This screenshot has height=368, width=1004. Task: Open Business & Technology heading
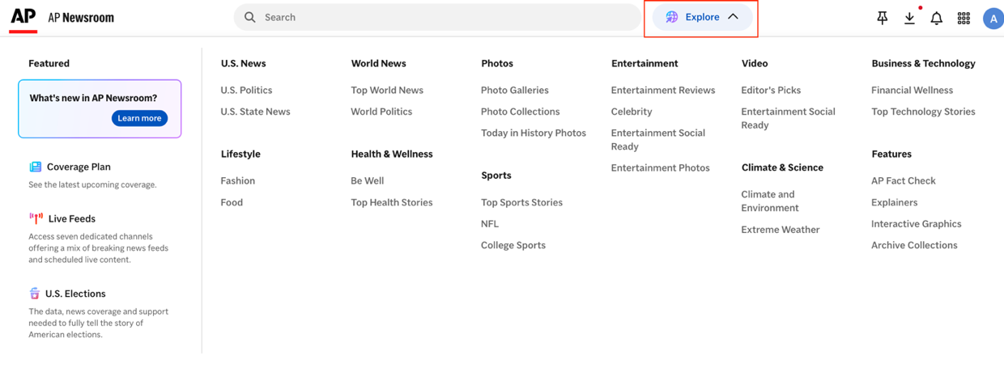point(923,63)
